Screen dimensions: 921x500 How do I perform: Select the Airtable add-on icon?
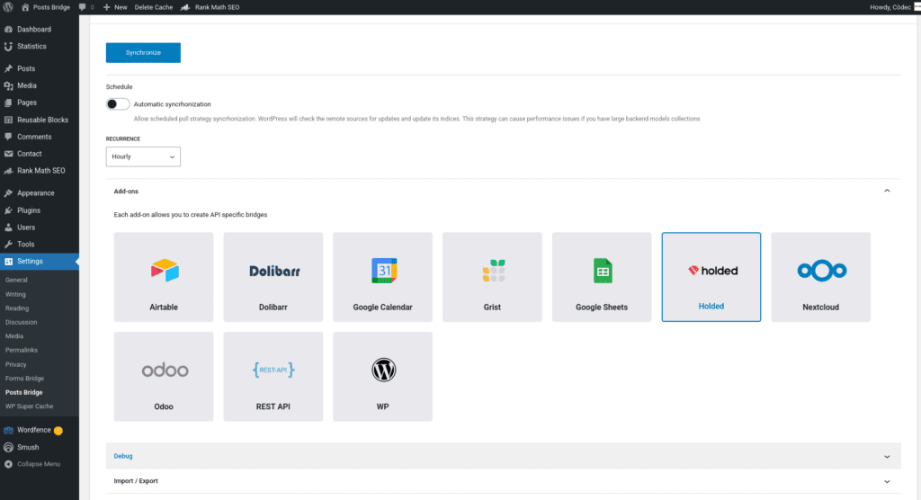tap(164, 270)
